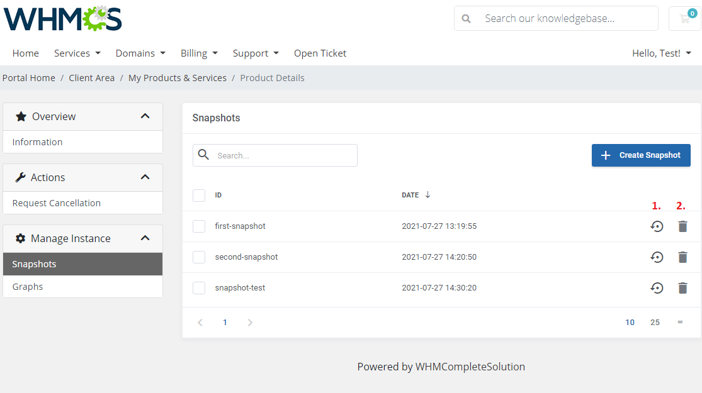This screenshot has width=702, height=393.
Task: Restore the snapshot-test snapshot
Action: click(x=657, y=288)
